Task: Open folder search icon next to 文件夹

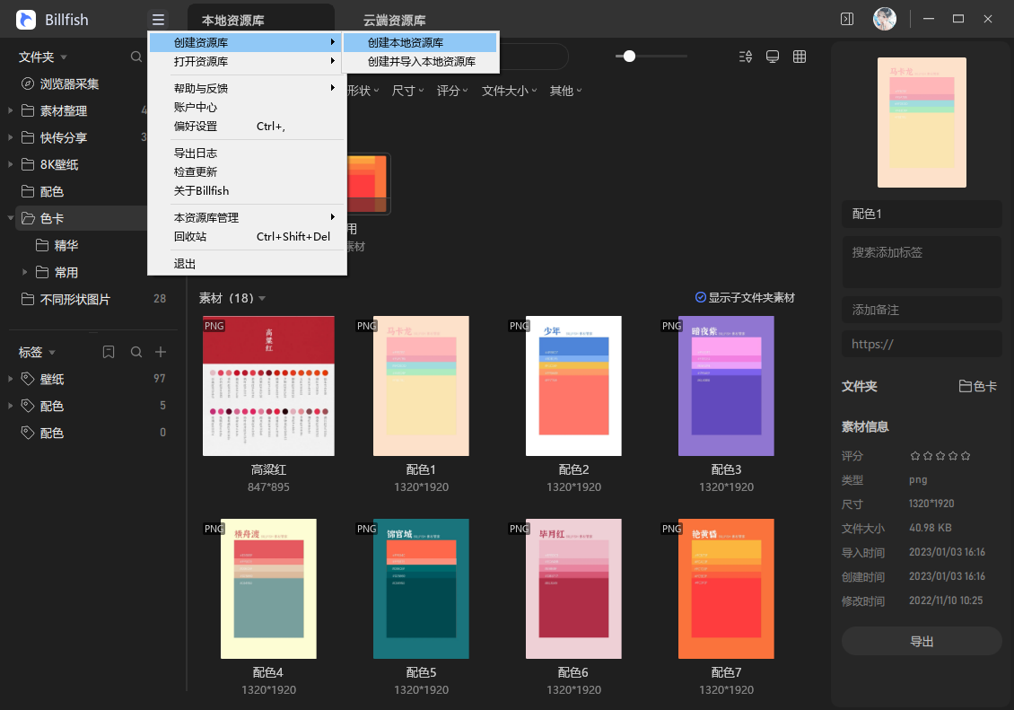Action: point(135,56)
